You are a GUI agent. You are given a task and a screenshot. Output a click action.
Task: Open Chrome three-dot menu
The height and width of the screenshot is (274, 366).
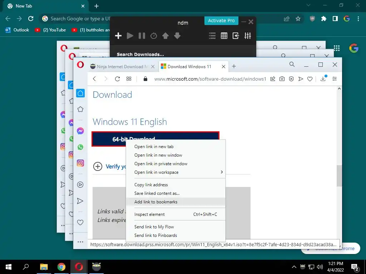click(358, 19)
